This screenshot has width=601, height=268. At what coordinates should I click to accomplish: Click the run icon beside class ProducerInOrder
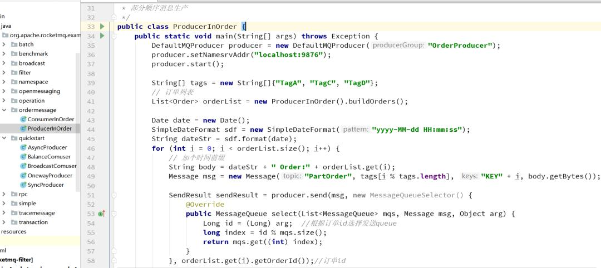tap(102, 27)
